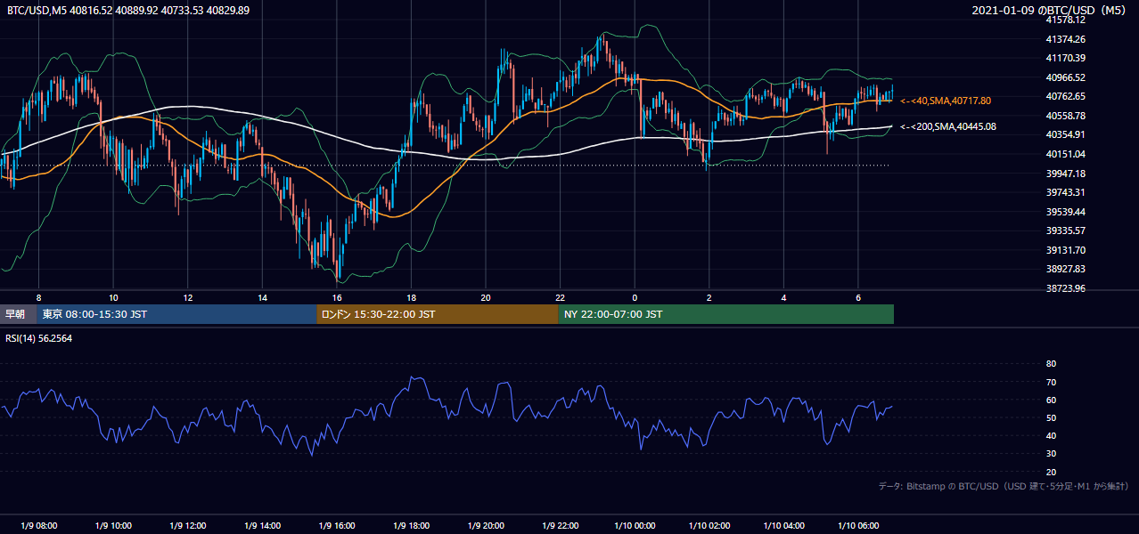
Task: Click price axis value 39743.31
Action: click(x=1065, y=192)
